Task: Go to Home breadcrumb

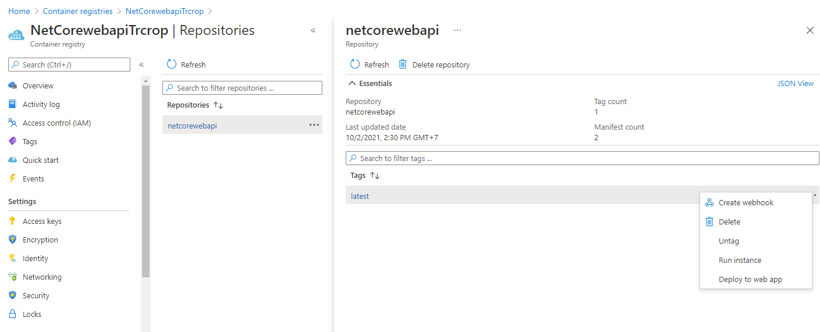Action: [19, 11]
